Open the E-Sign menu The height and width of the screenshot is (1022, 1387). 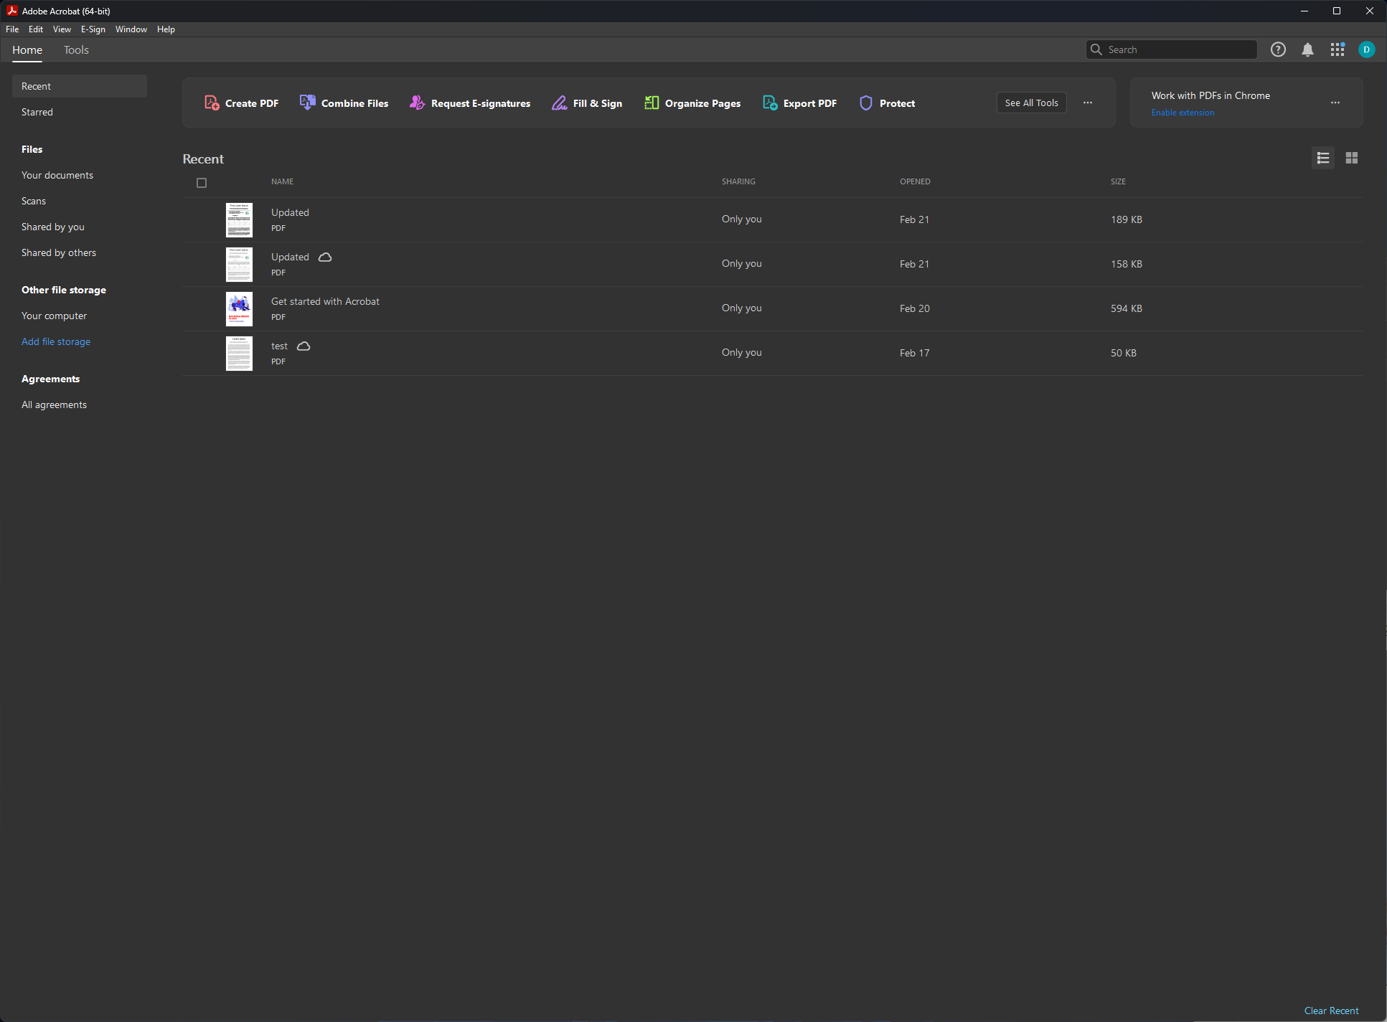coord(93,29)
